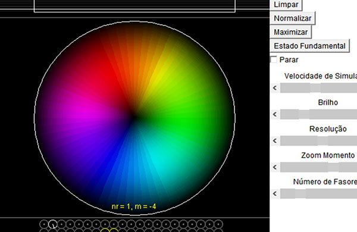Image resolution: width=357 pixels, height=232 pixels.
Task: Click the Limpar button
Action: click(x=286, y=5)
